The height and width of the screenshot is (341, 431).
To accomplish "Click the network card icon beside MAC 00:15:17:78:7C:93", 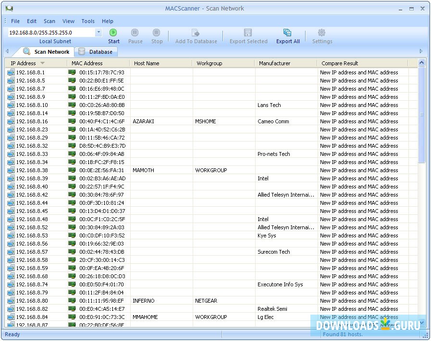I will click(x=72, y=72).
